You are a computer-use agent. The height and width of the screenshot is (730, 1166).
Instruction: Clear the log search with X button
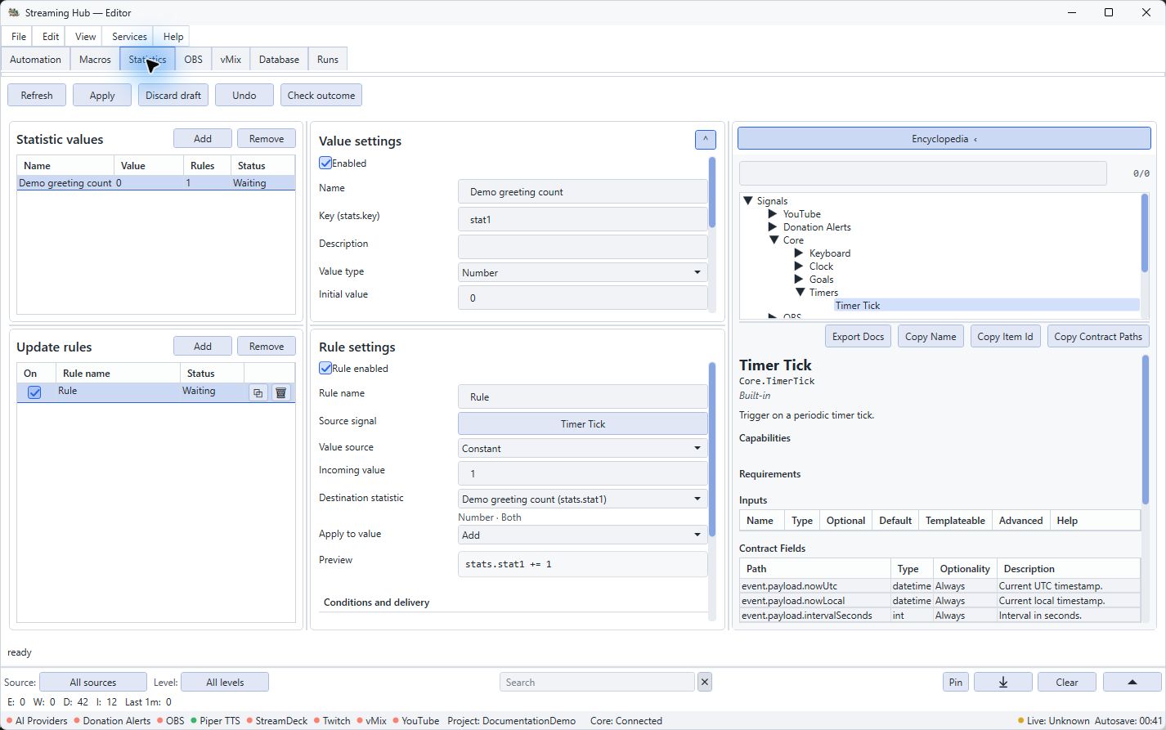(x=705, y=682)
